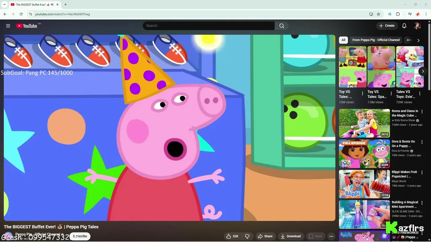Select From Peppa Pig - Official Channel chip
This screenshot has width=431, height=242.
(376, 40)
